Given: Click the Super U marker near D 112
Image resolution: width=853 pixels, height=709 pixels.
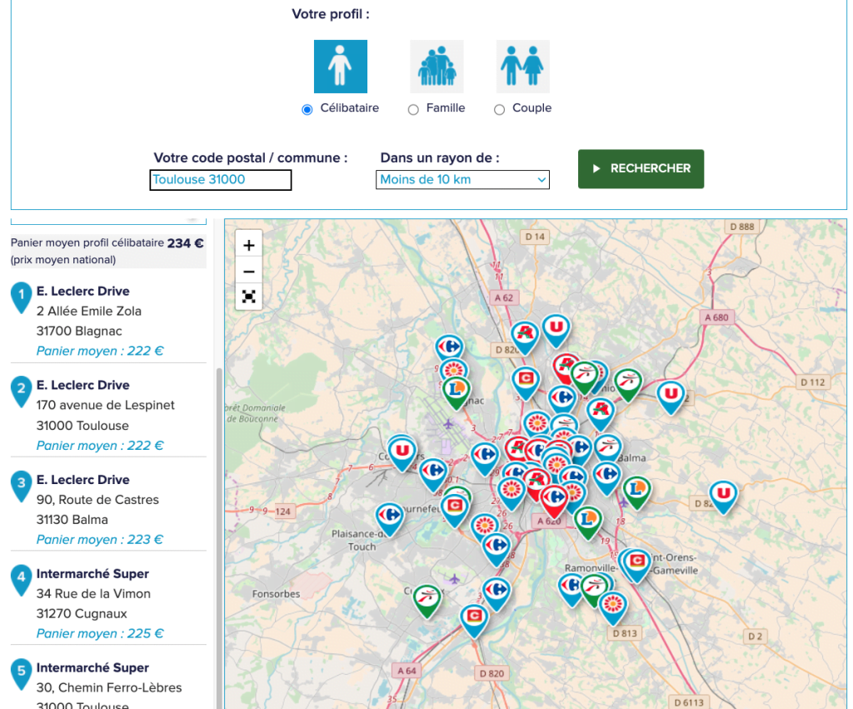Looking at the screenshot, I should 671,397.
